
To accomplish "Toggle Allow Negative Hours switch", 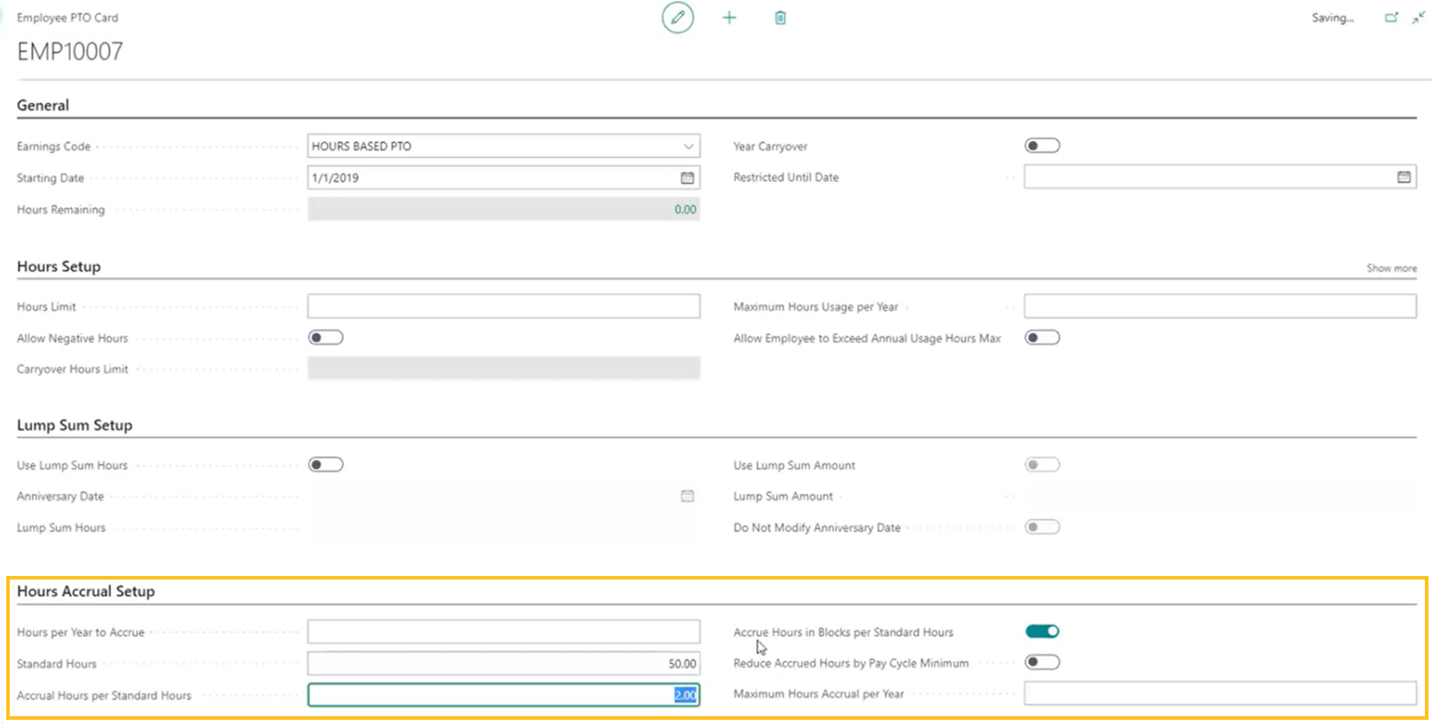I will point(326,337).
